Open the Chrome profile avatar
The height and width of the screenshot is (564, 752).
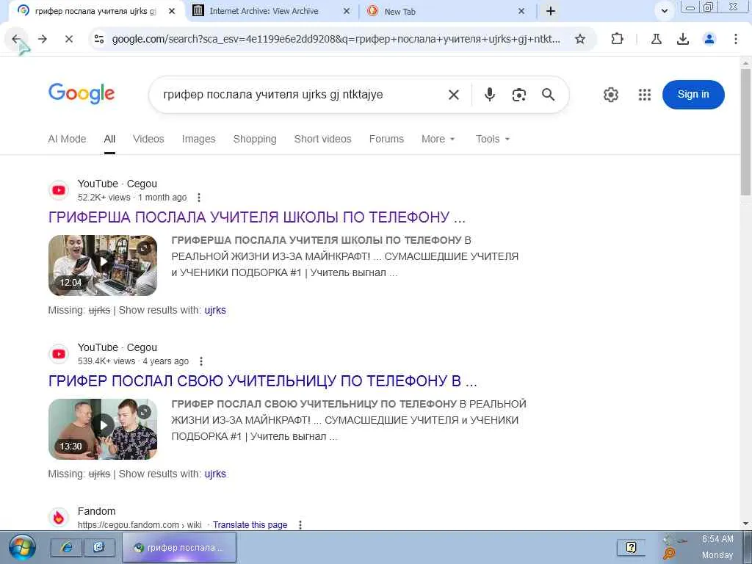[x=709, y=39]
